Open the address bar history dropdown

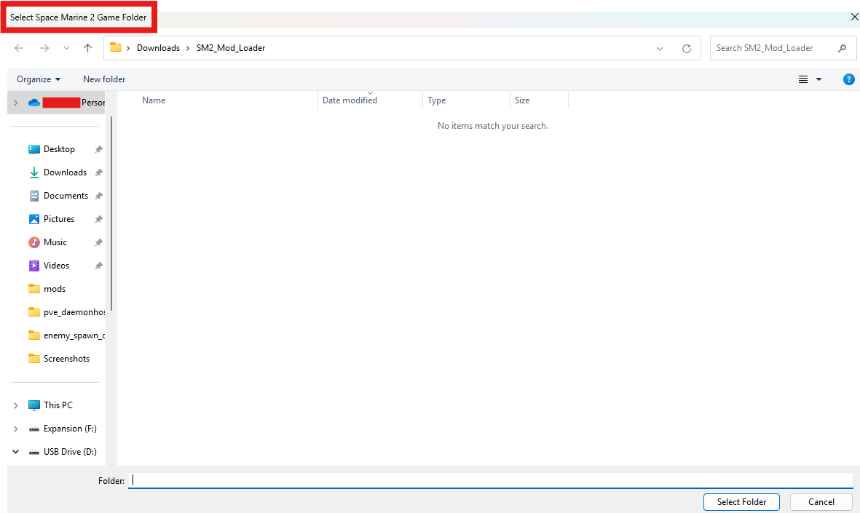pos(660,49)
